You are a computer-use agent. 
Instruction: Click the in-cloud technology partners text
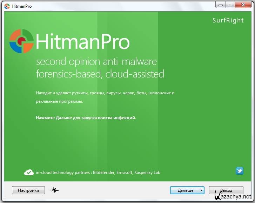[98, 172]
